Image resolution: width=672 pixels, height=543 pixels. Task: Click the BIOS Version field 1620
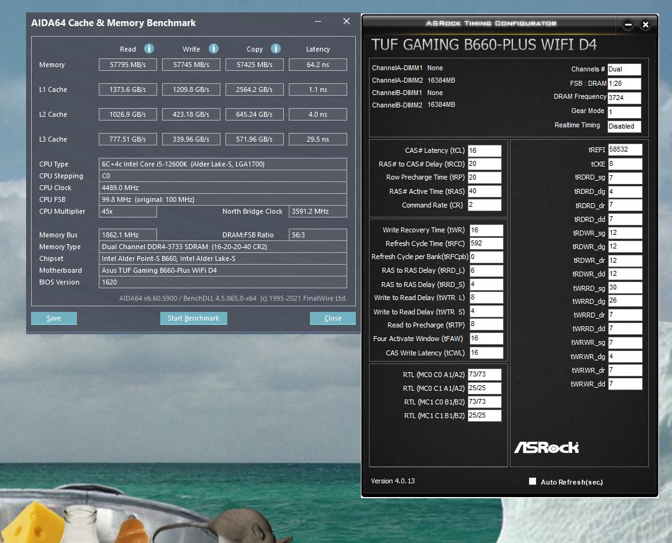click(223, 282)
